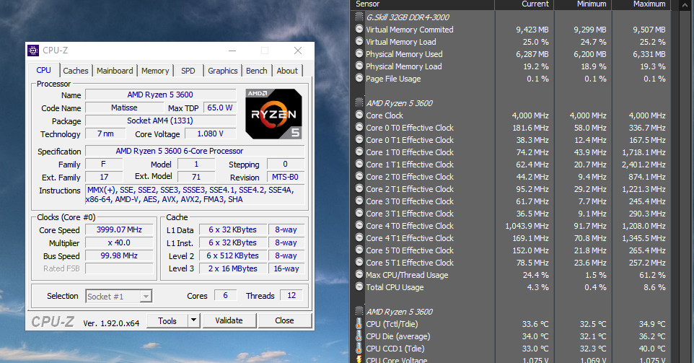
Task: Click the Virtual Memory Load sensor icon
Action: pyautogui.click(x=359, y=42)
